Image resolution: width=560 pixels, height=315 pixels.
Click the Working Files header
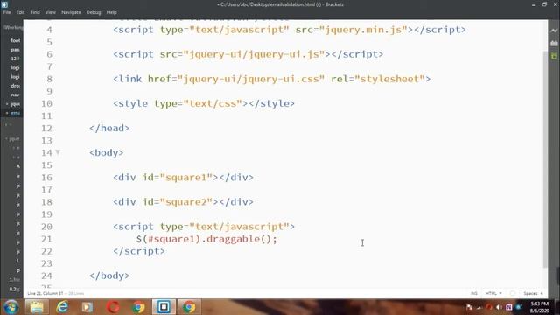click(x=13, y=27)
